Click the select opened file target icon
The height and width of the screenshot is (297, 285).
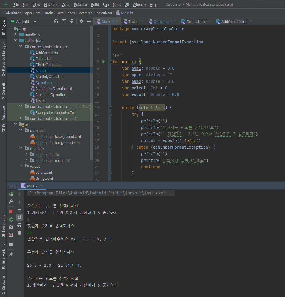[56, 22]
